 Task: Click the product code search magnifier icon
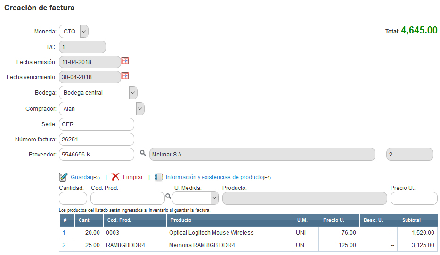click(168, 196)
